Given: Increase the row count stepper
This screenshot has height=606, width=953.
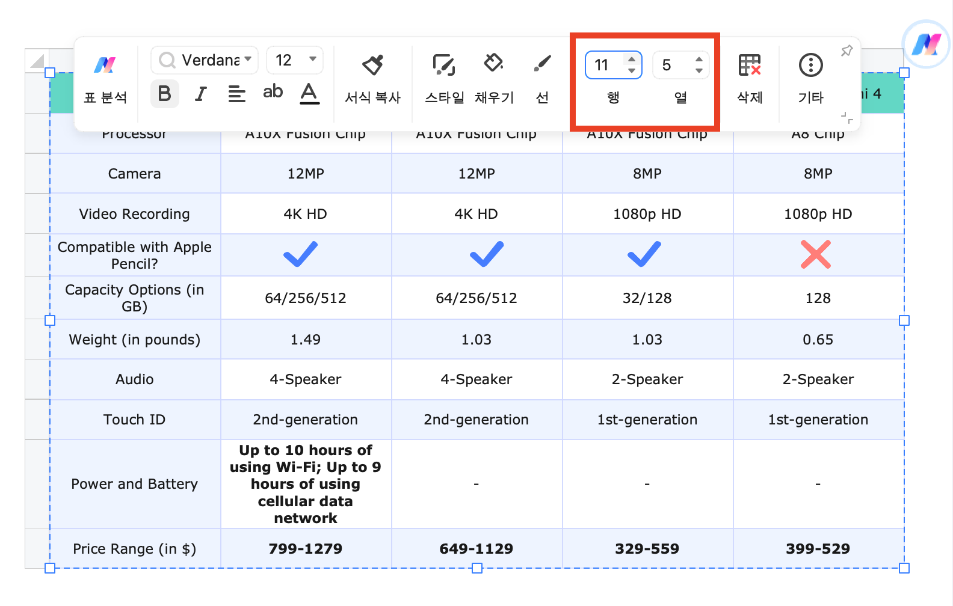Looking at the screenshot, I should 631,60.
